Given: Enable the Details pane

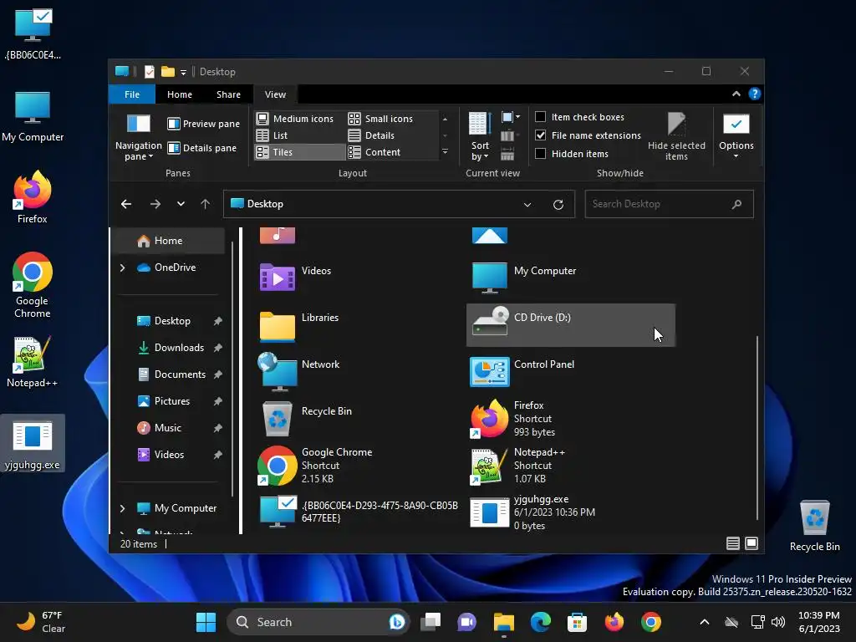Looking at the screenshot, I should 202,148.
